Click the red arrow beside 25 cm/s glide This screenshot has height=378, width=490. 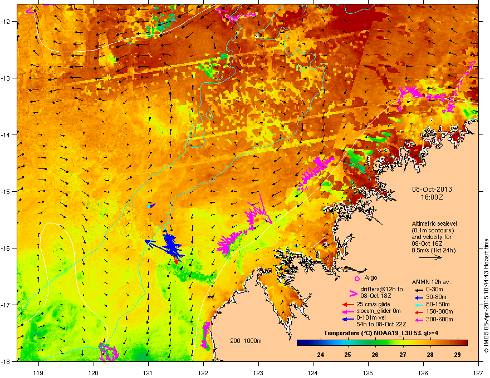pos(348,305)
